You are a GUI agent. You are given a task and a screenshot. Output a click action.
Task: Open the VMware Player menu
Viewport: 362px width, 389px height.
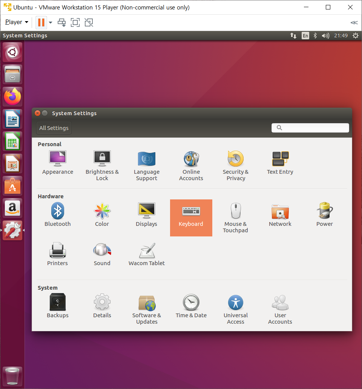click(x=17, y=22)
